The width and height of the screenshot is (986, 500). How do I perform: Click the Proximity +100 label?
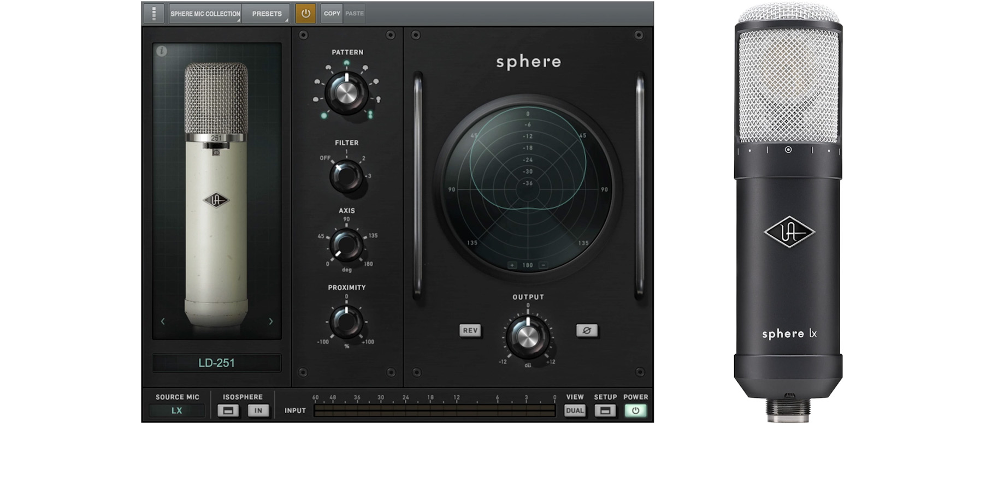pyautogui.click(x=368, y=342)
